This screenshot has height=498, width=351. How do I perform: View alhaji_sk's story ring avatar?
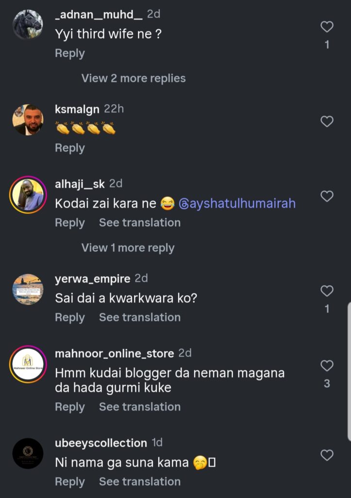pos(28,195)
